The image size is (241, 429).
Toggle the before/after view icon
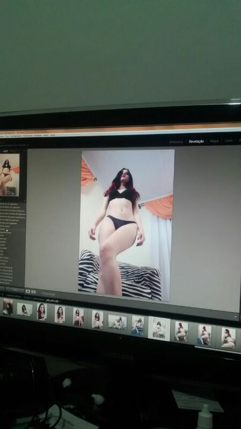33,292
